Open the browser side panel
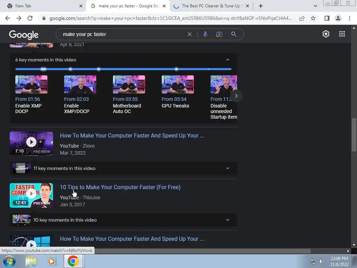This screenshot has height=268, width=357. point(327,18)
